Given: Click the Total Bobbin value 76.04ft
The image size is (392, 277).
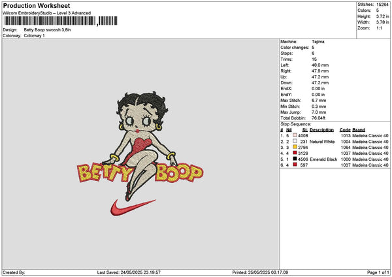Looking at the screenshot, I should click(318, 118).
